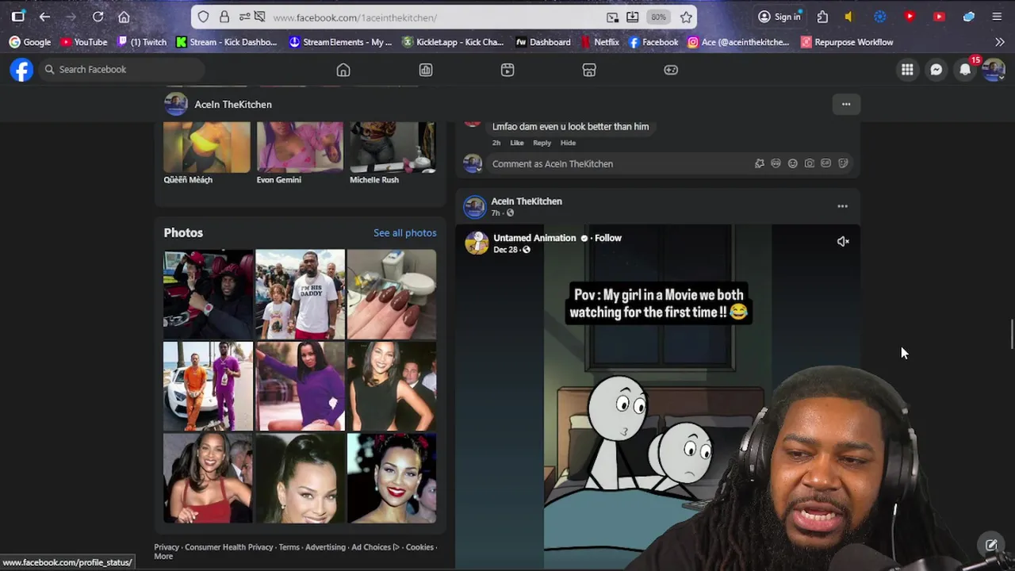Insert an avatar sticker in comment
Image resolution: width=1015 pixels, height=571 pixels.
[x=776, y=163]
